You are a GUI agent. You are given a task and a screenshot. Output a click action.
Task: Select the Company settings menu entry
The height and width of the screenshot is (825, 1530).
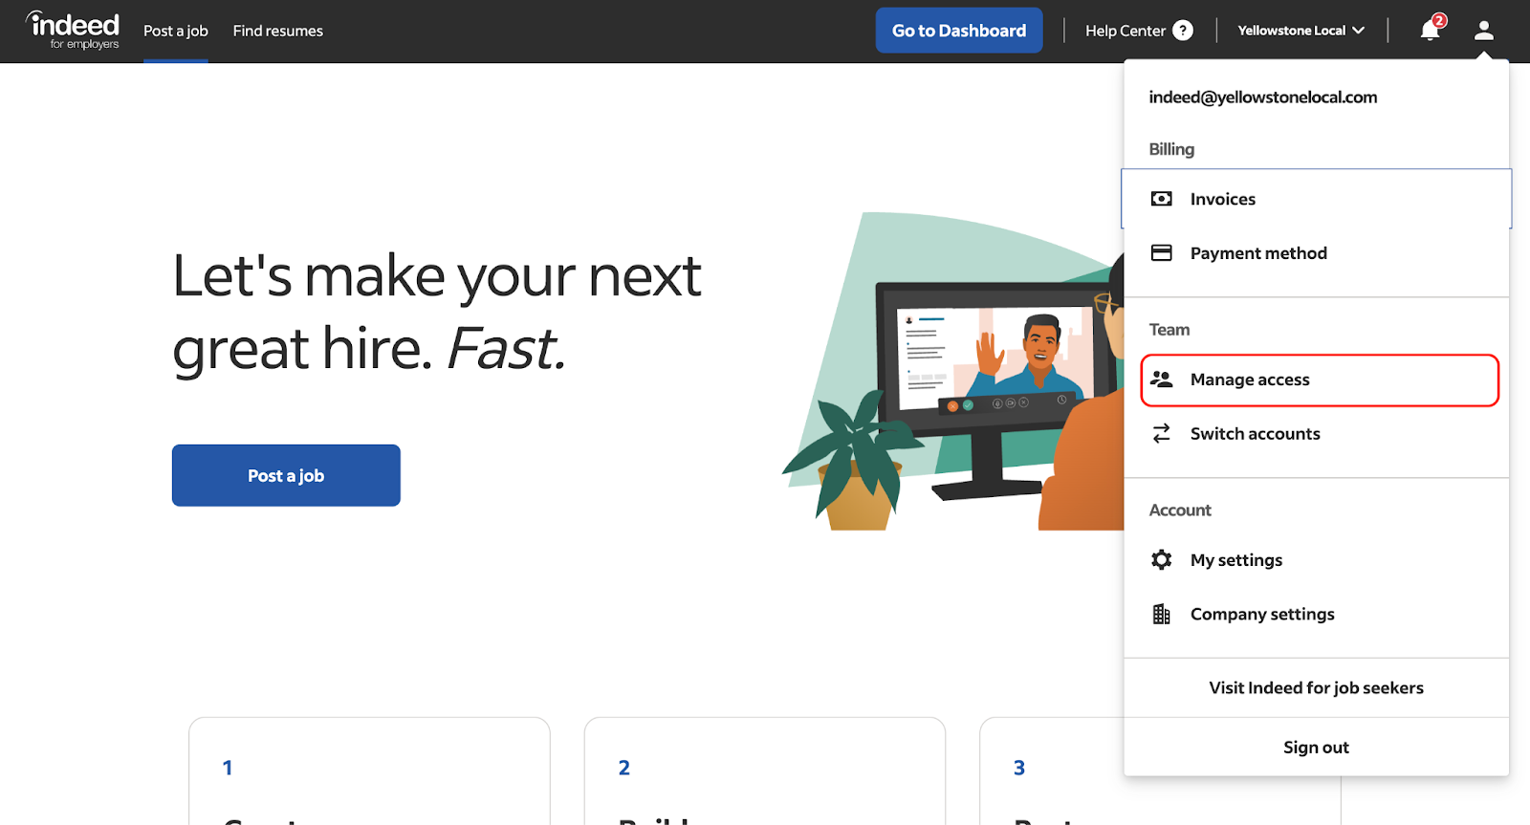point(1261,615)
